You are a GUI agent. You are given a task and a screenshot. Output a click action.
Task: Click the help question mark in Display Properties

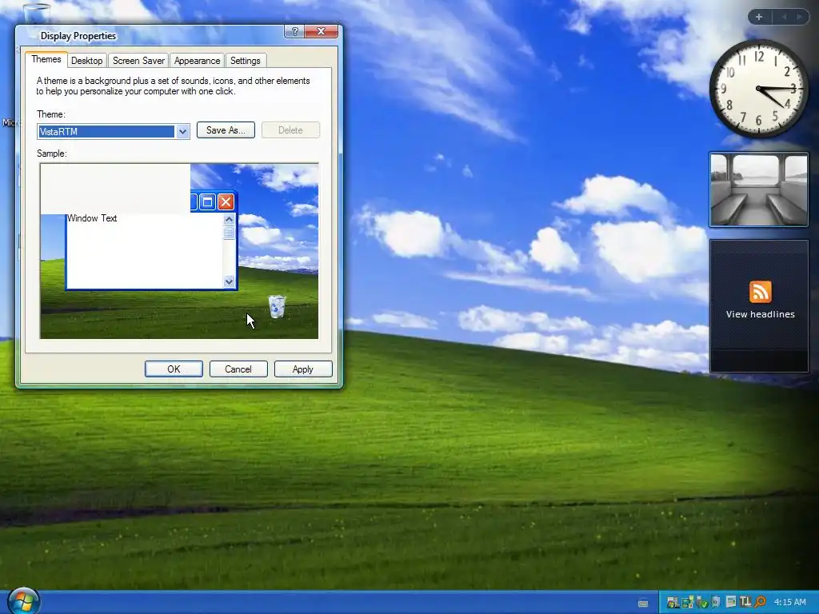click(294, 31)
